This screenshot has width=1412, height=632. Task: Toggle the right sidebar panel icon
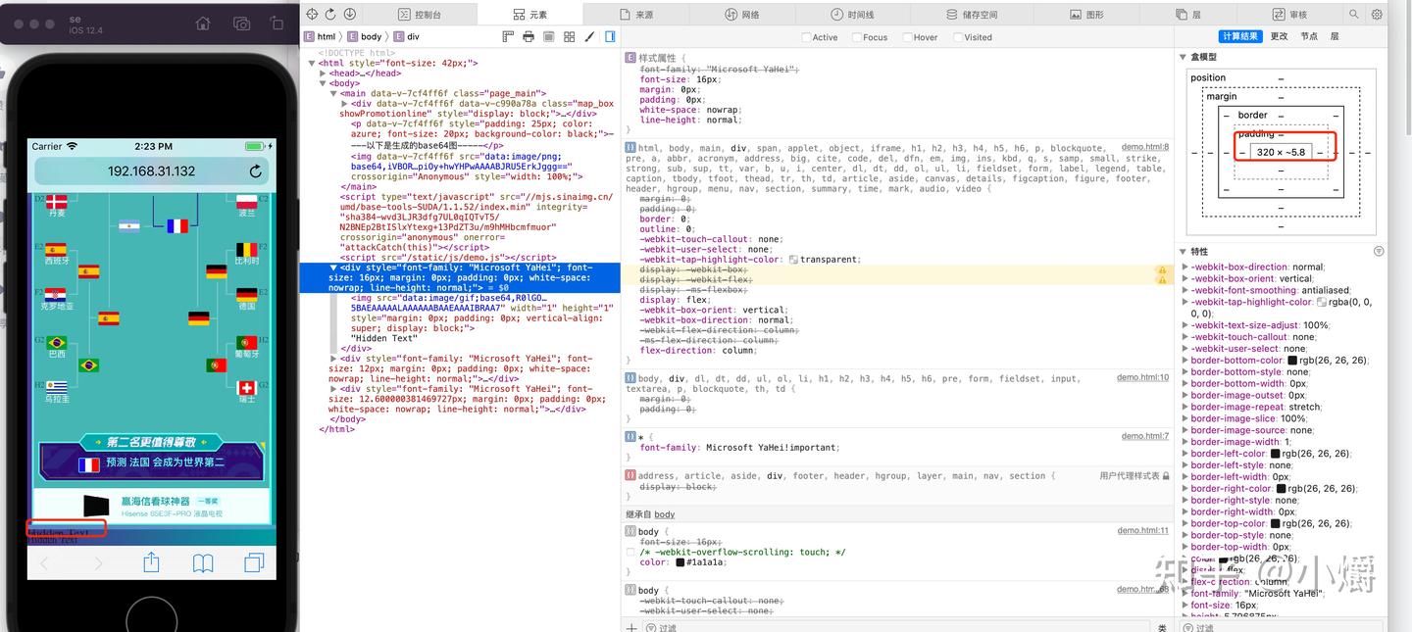pos(610,36)
